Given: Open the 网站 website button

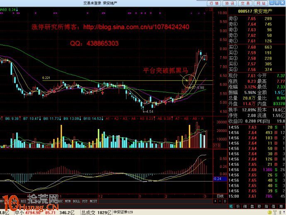Looking at the screenshot, I should tap(261, 3).
